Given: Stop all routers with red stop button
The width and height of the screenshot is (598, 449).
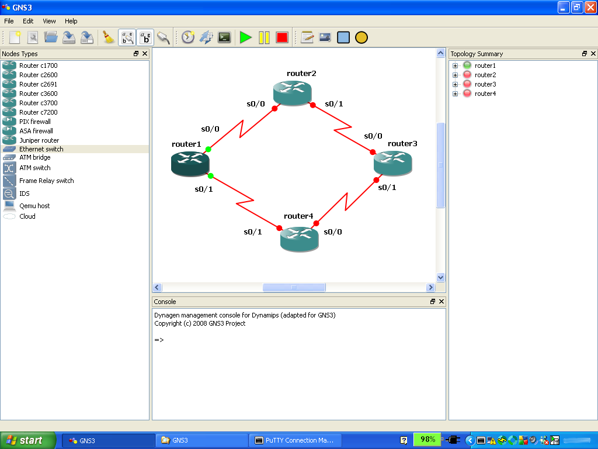Looking at the screenshot, I should [x=282, y=37].
